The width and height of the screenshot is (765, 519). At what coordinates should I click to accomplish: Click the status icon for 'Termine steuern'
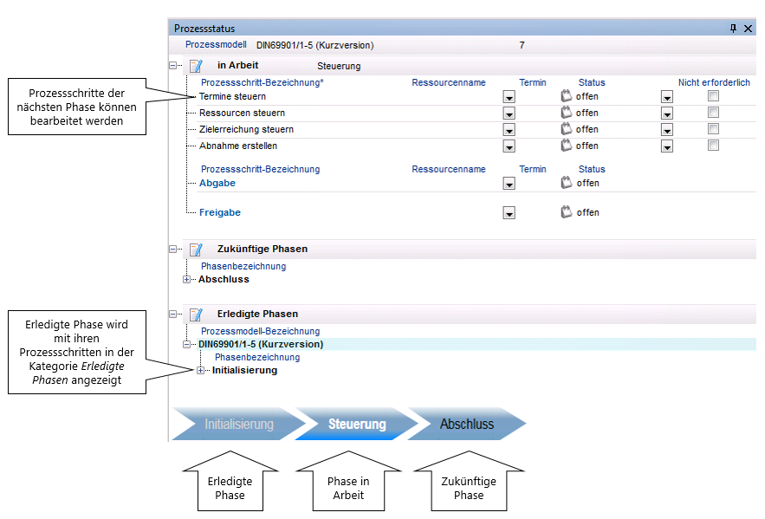567,96
